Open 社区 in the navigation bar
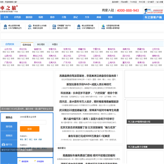 coord(110,17)
